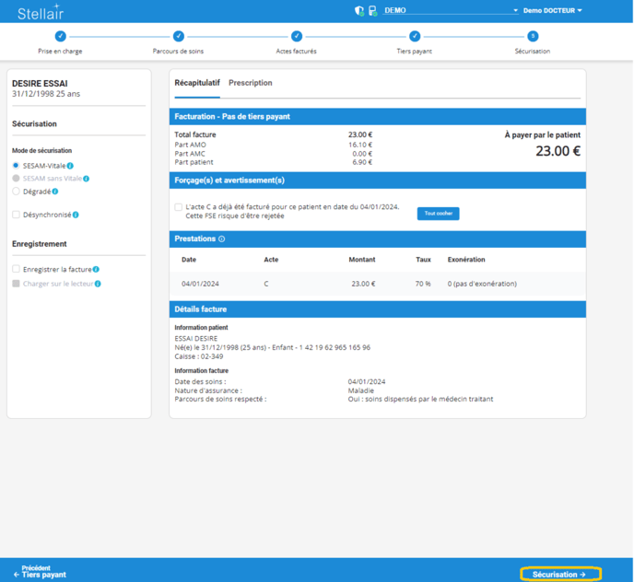Click the card reader status icon
Image resolution: width=634 pixels, height=582 pixels.
(x=372, y=11)
